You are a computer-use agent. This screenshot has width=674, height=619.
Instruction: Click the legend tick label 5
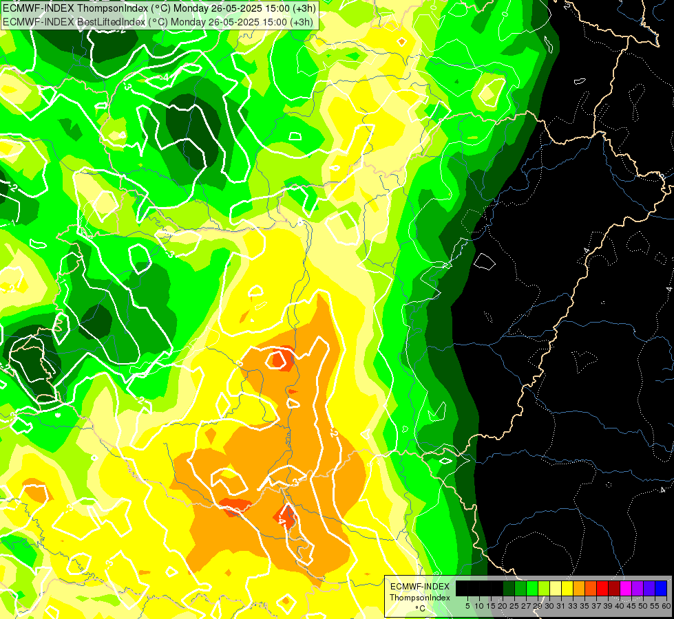click(x=467, y=606)
